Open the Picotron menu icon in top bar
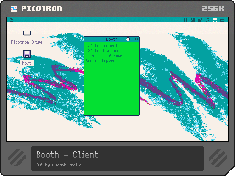 (x=11, y=20)
